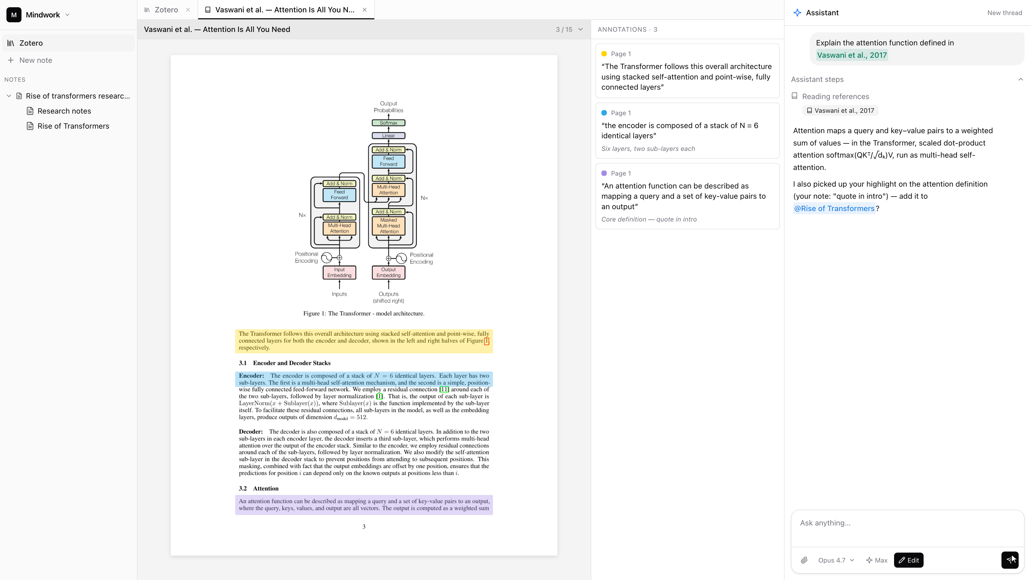The width and height of the screenshot is (1031, 580).
Task: Close the Zotero tab
Action: tap(188, 10)
